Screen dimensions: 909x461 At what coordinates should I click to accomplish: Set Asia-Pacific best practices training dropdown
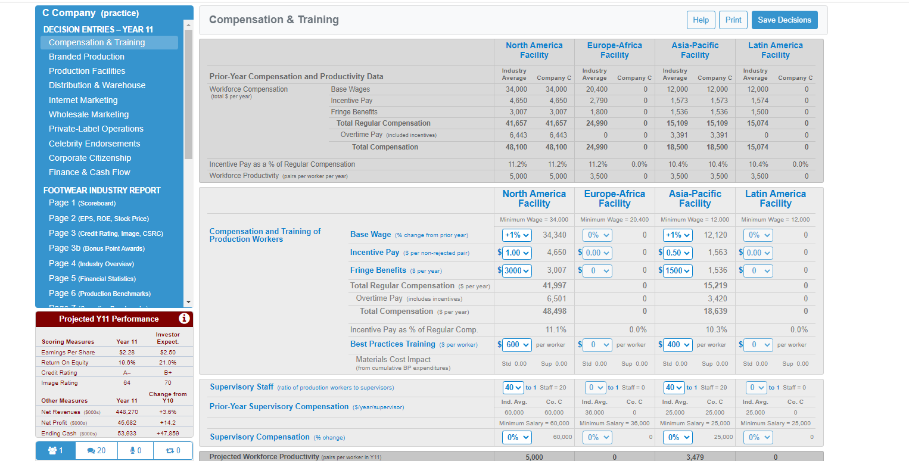pos(678,344)
